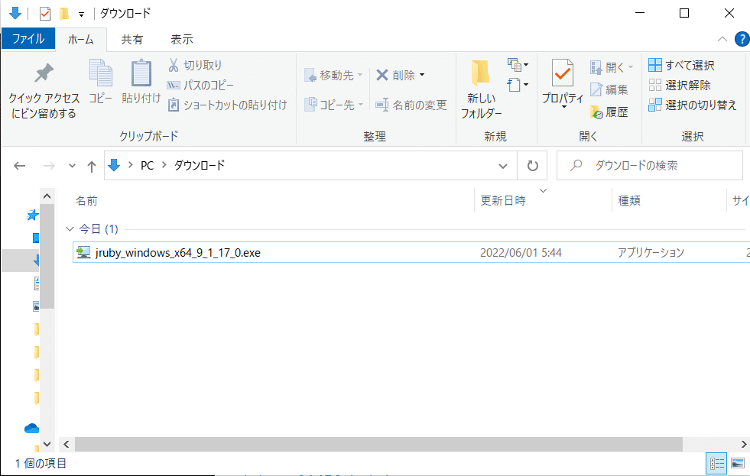Image resolution: width=750 pixels, height=476 pixels.
Task: Click 選択解除 (select none)
Action: 679,85
